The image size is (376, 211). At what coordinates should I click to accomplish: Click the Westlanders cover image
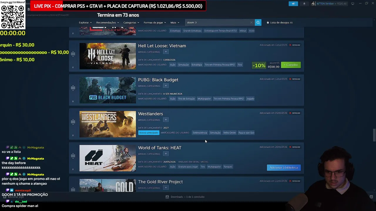[x=108, y=124]
